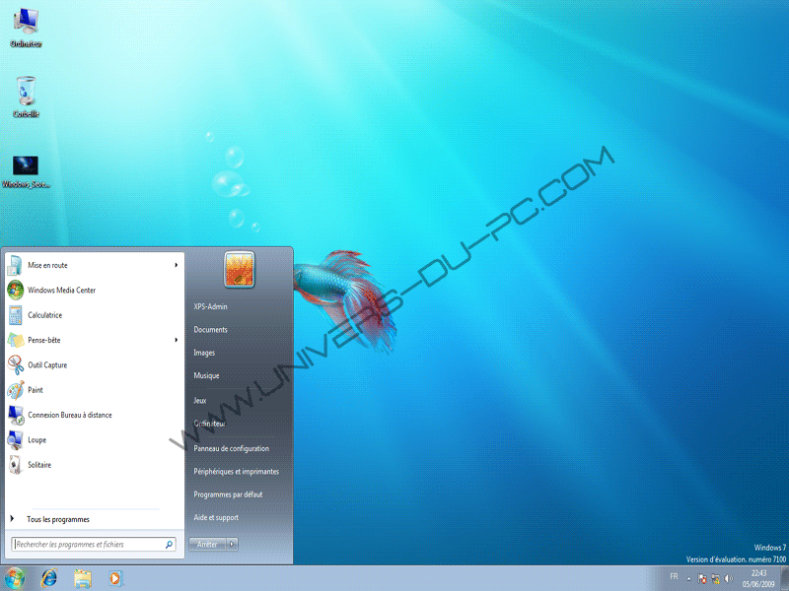Launch Windows Media Center icon
This screenshot has height=591, width=789.
point(15,290)
